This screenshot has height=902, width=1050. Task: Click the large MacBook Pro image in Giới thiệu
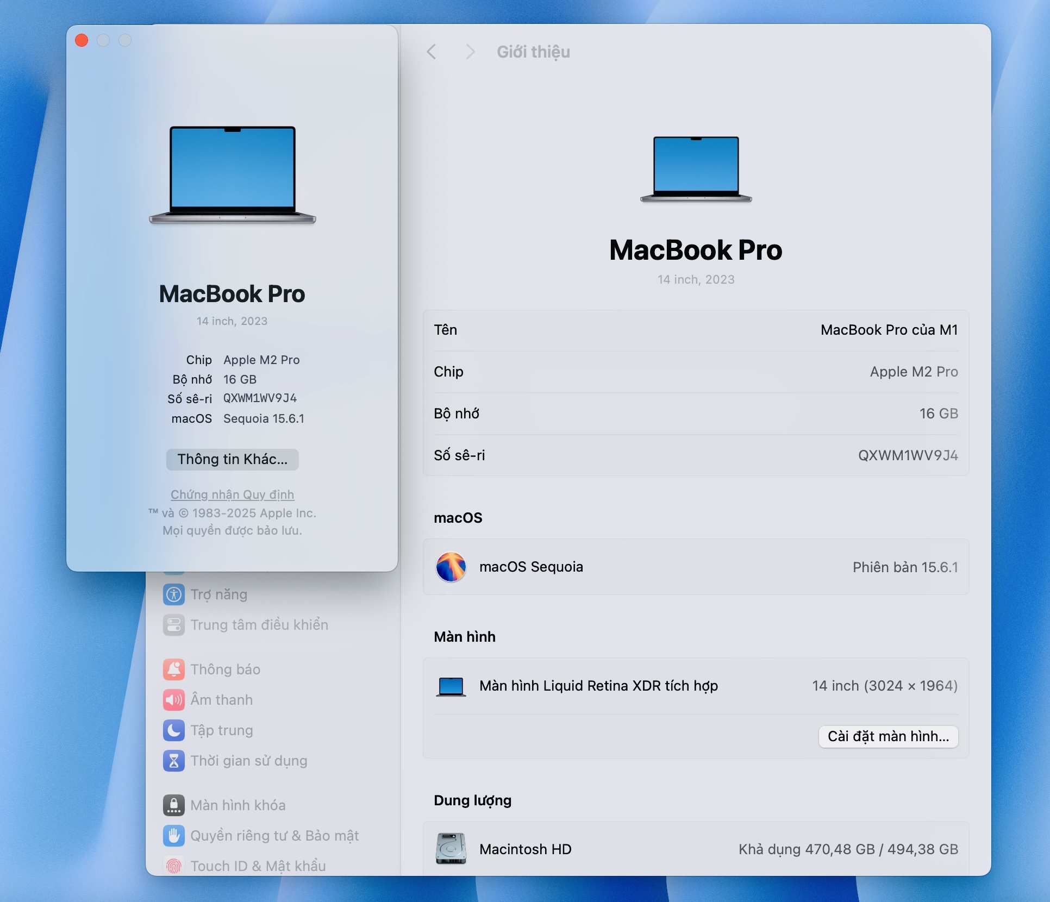[x=696, y=169]
